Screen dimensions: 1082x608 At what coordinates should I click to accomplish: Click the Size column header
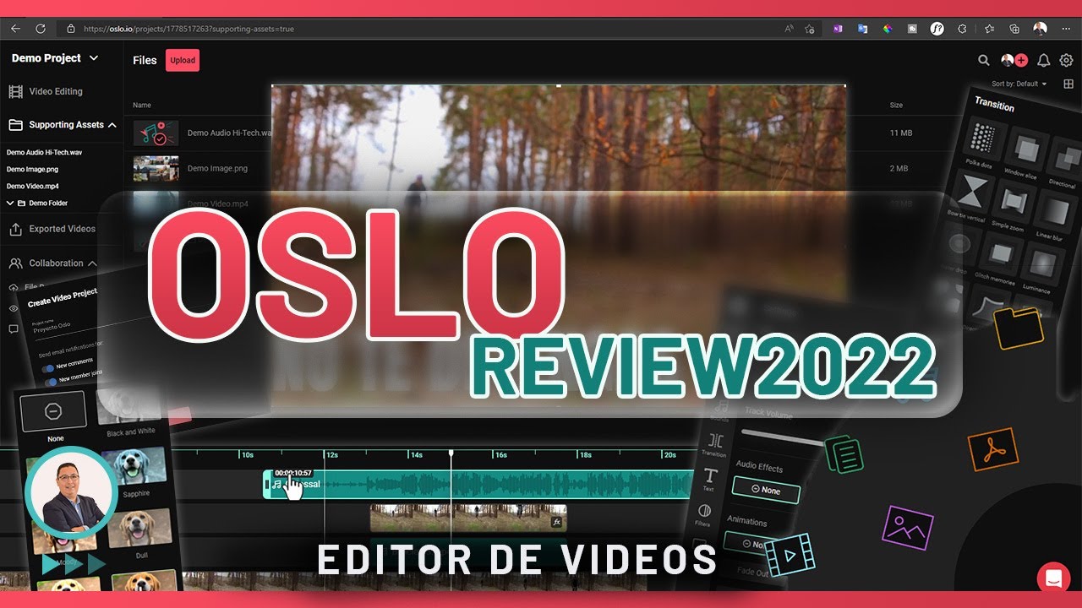pos(896,106)
